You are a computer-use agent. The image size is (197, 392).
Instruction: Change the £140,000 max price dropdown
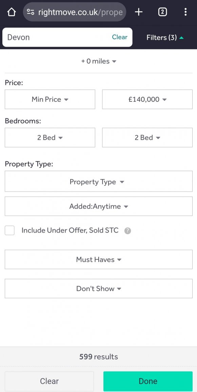click(147, 99)
